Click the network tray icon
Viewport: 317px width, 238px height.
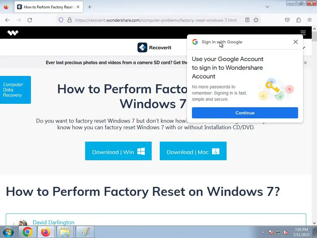tap(278, 232)
